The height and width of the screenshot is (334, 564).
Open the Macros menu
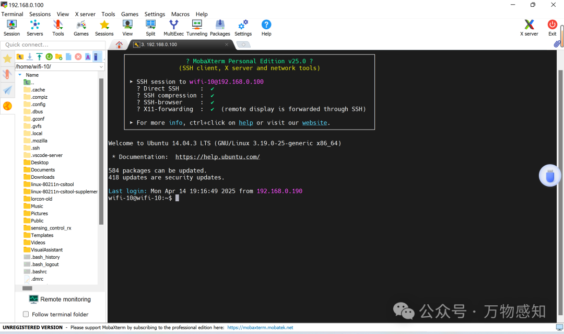180,14
